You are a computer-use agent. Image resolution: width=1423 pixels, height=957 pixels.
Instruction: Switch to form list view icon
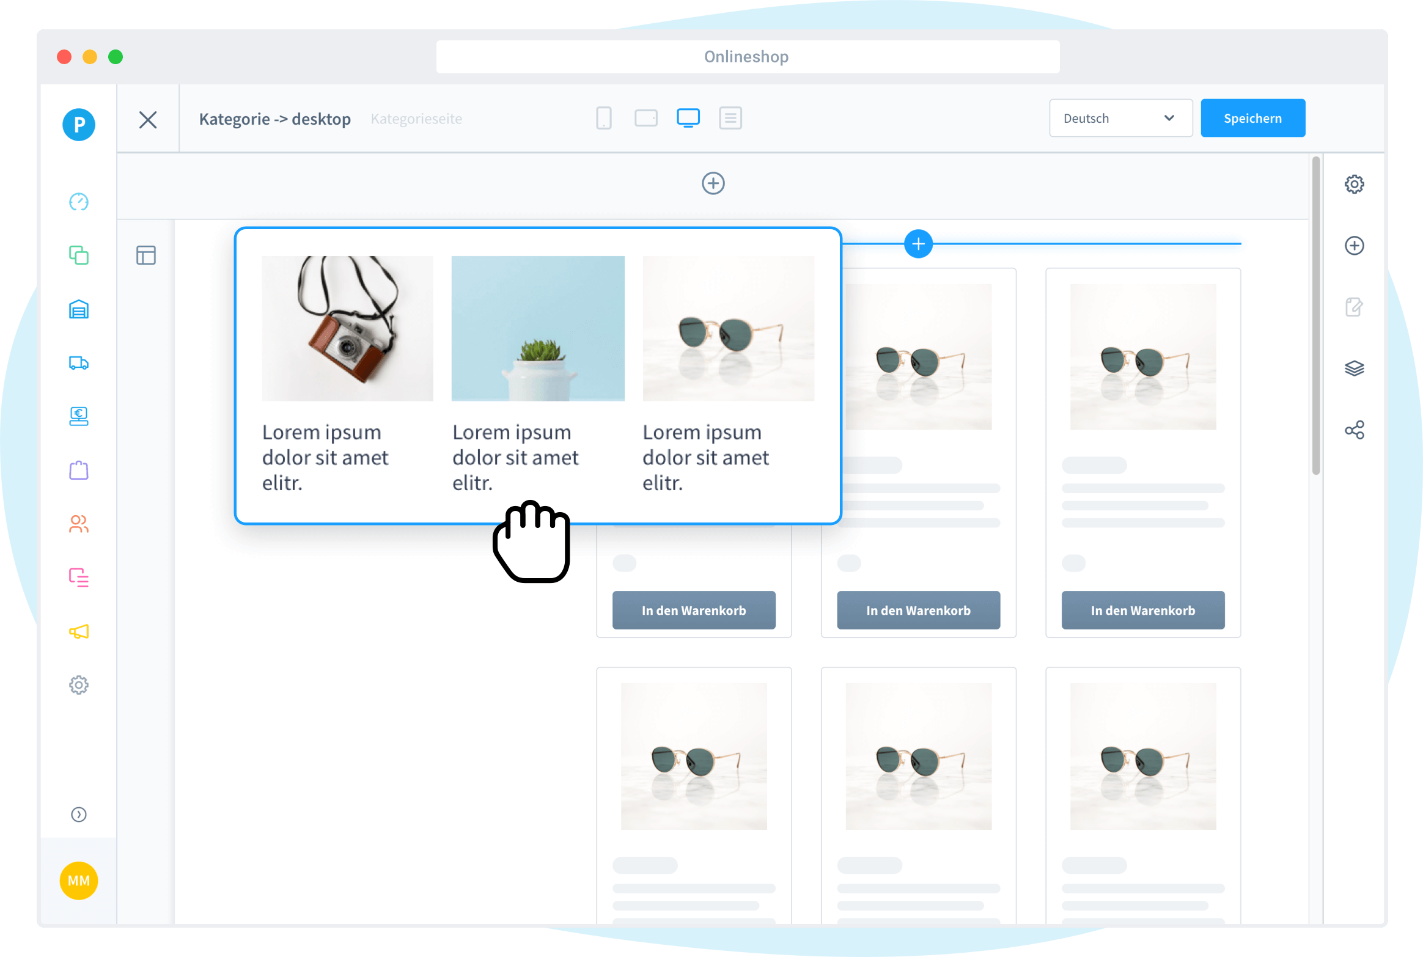pos(730,118)
